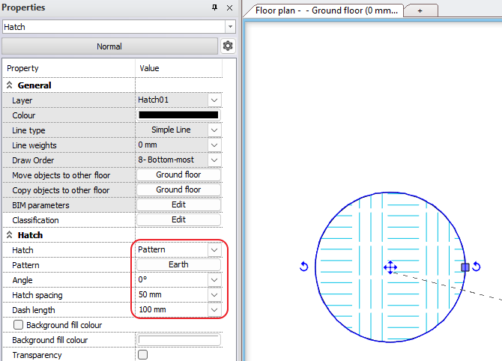Click the left rotate handle of hatch

pos(303,267)
